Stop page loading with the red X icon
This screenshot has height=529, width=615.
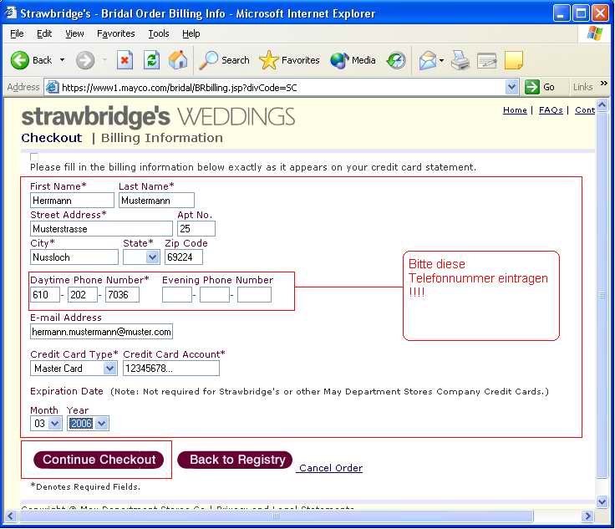coord(125,60)
